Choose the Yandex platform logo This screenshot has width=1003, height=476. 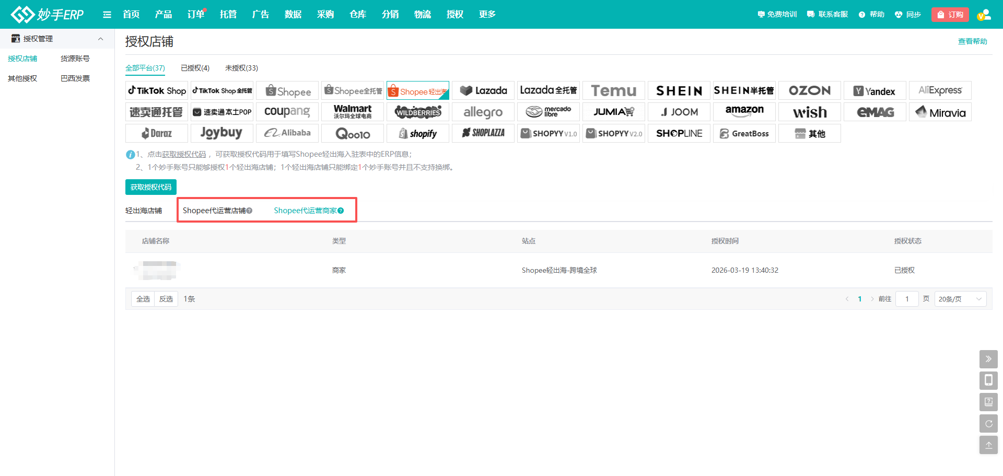tap(875, 90)
